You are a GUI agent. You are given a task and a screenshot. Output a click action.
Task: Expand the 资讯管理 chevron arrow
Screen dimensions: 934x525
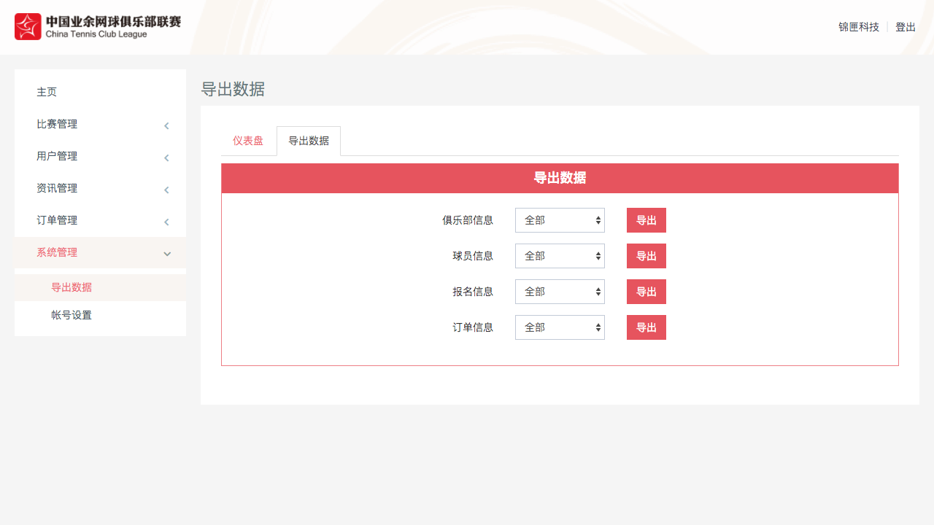pyautogui.click(x=166, y=190)
